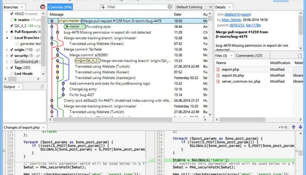This screenshot has height=175, width=306.
Task: Click the Files panel horizontal scrollbar
Action: [242, 119]
